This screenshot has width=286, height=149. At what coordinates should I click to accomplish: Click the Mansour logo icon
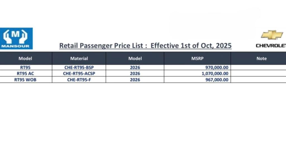pos(16,38)
